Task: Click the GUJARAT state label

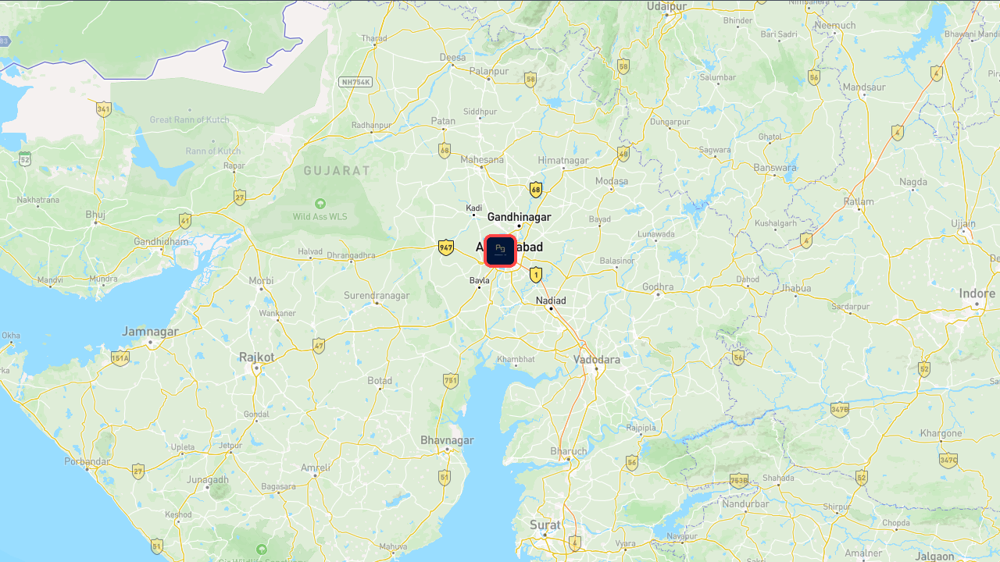Action: [x=337, y=170]
